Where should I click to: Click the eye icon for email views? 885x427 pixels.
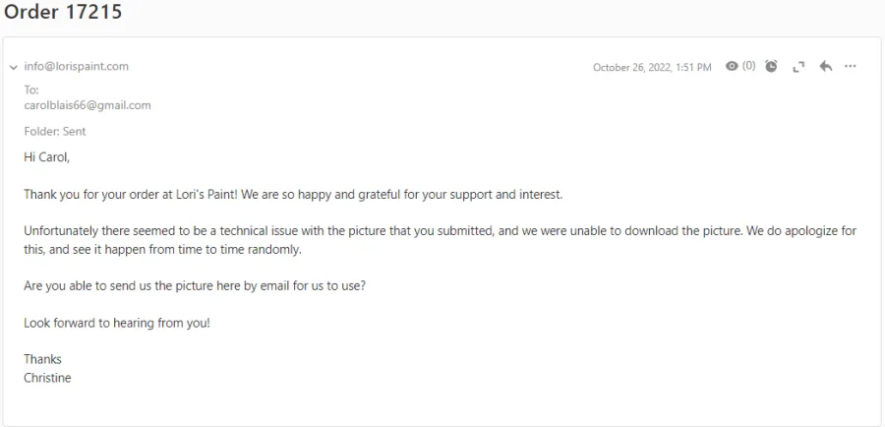pyautogui.click(x=732, y=66)
